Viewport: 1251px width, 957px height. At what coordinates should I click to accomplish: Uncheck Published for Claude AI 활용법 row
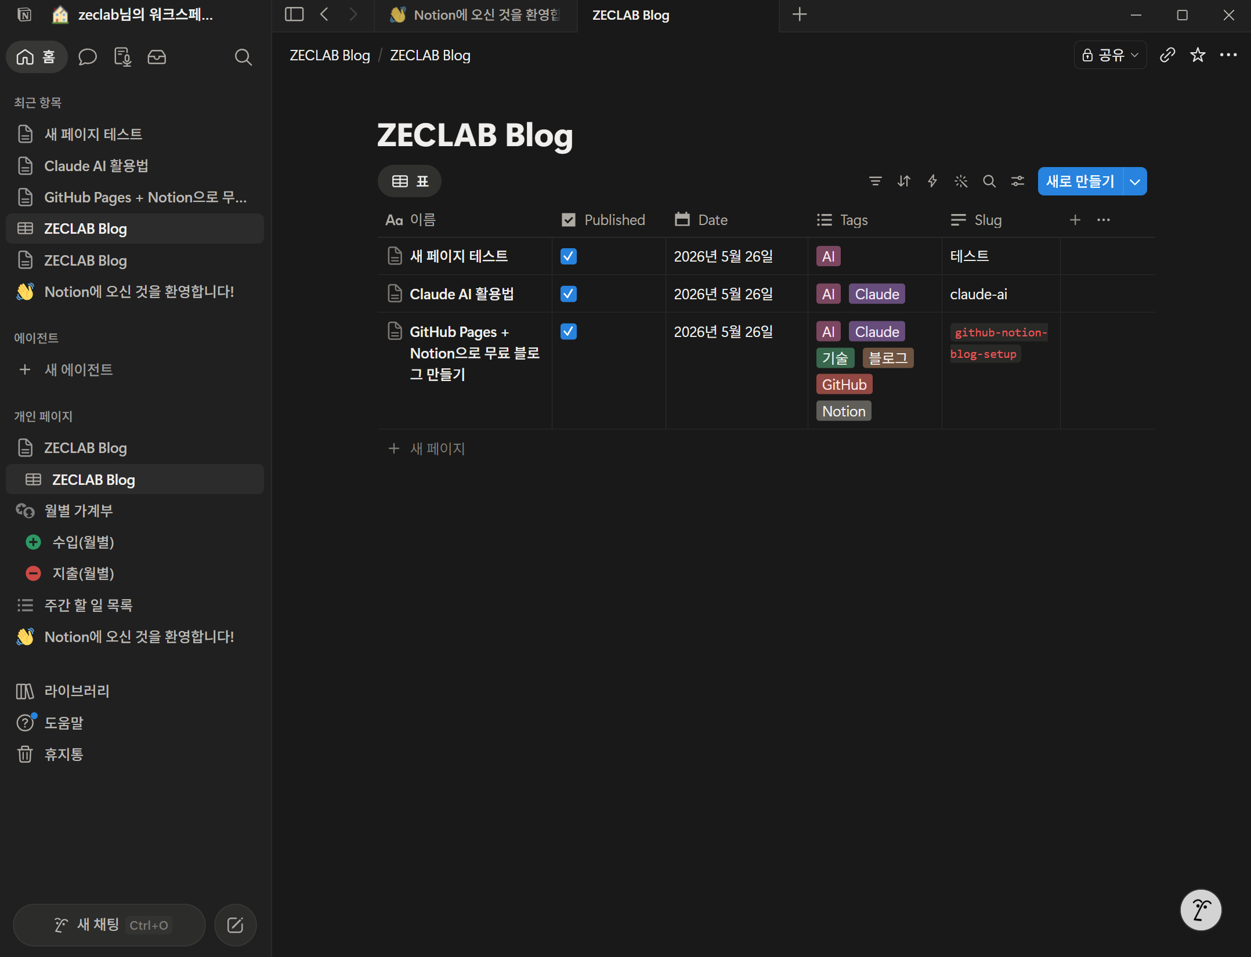coord(569,294)
